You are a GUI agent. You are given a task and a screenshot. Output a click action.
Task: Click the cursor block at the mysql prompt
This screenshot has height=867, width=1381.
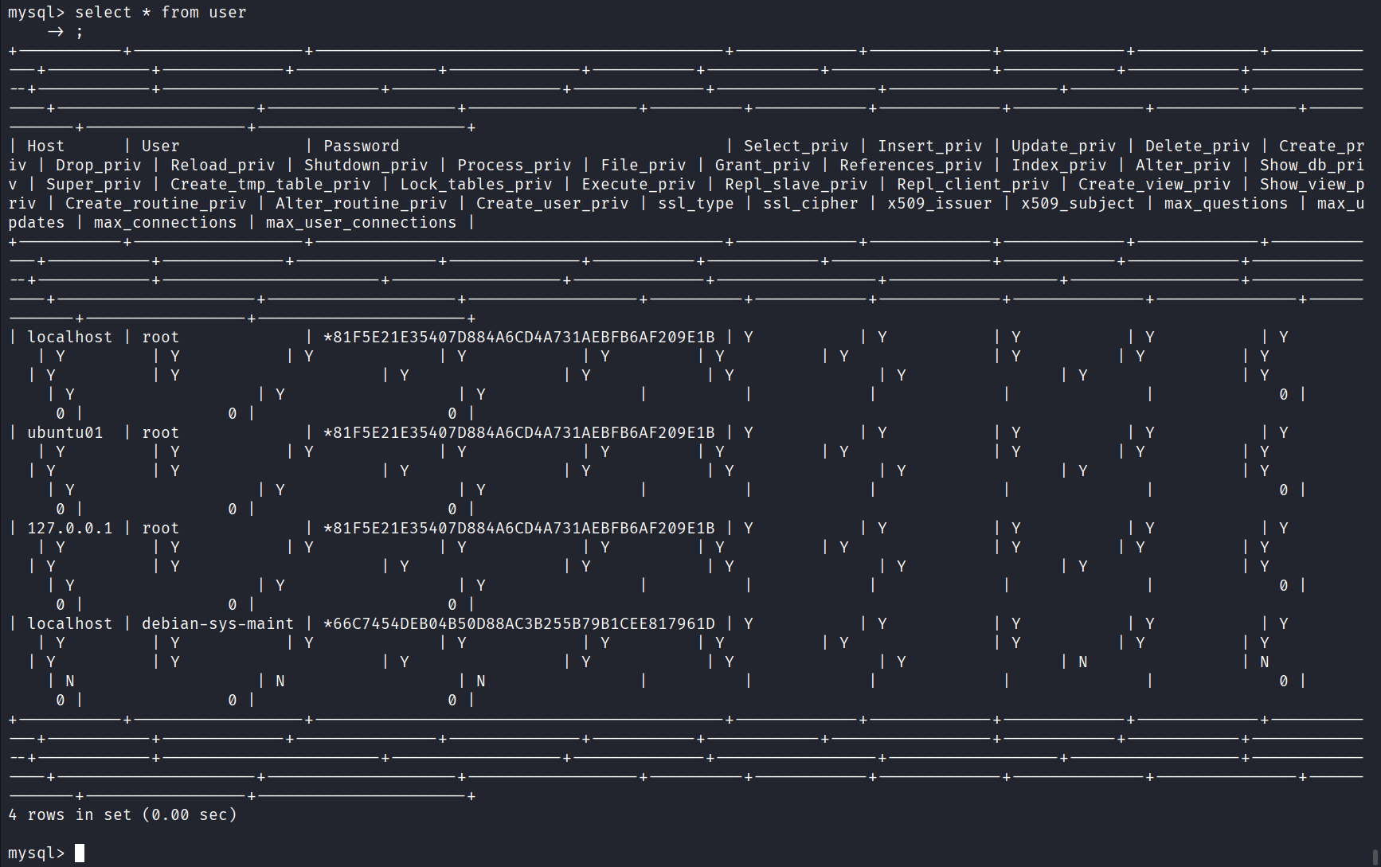point(80,853)
